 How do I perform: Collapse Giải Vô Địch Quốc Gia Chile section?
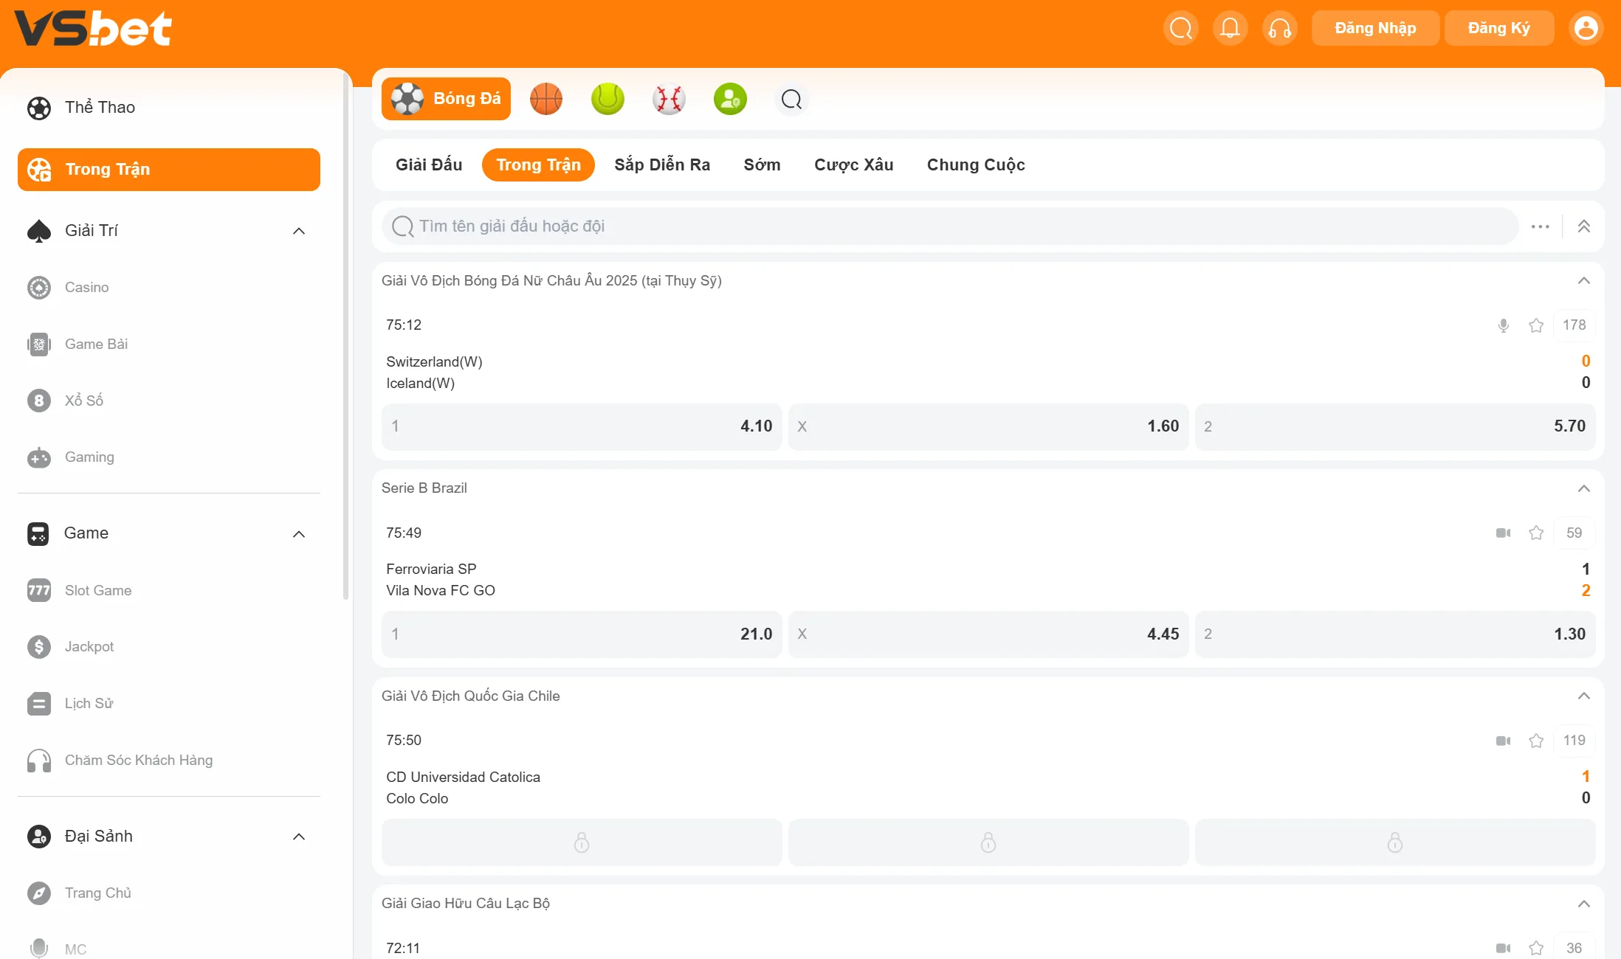click(x=1584, y=696)
